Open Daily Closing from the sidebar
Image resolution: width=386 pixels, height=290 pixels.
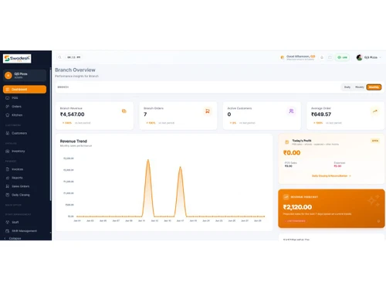point(25,195)
